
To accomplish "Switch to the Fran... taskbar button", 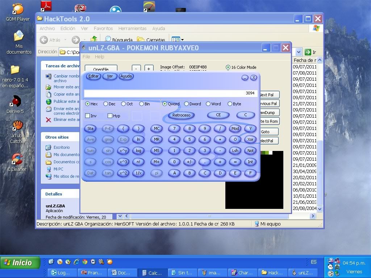I will click(x=92, y=273).
